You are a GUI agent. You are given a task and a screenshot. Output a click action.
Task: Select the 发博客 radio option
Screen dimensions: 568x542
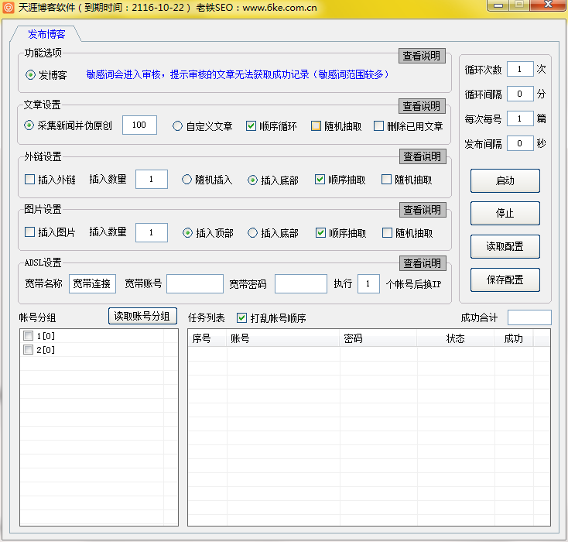31,75
